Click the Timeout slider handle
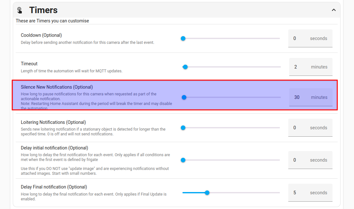The image size is (354, 209). (x=185, y=67)
